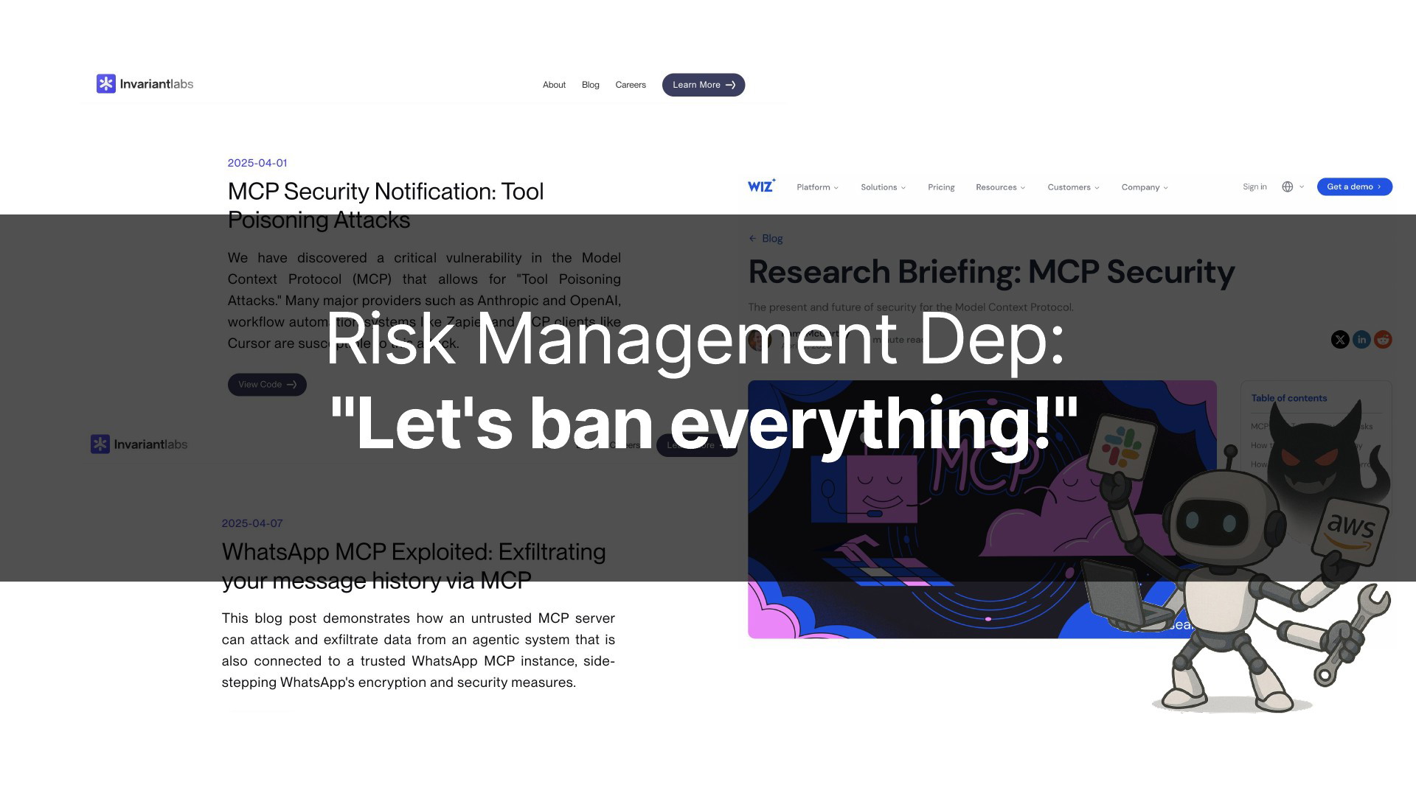Click the Invariant Labs logo at top
Image resolution: width=1416 pixels, height=796 pixels.
(145, 84)
